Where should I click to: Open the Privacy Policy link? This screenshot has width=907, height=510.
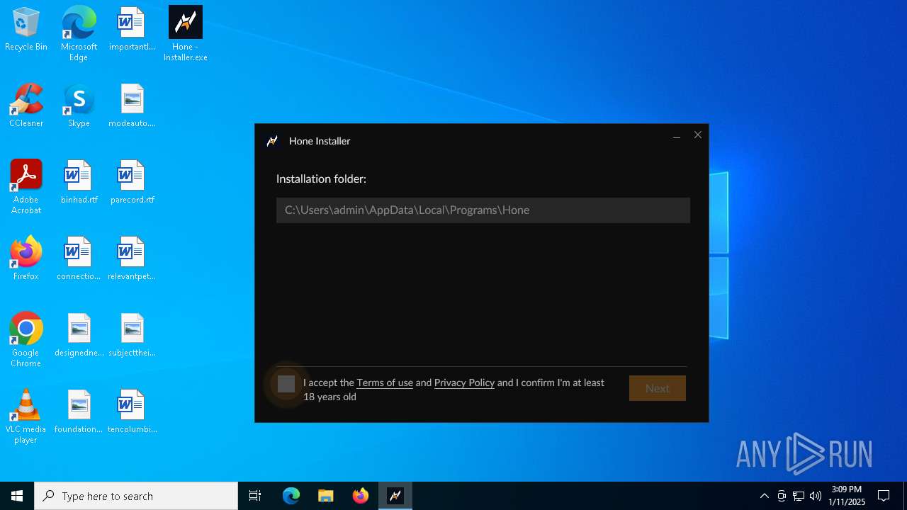[464, 382]
